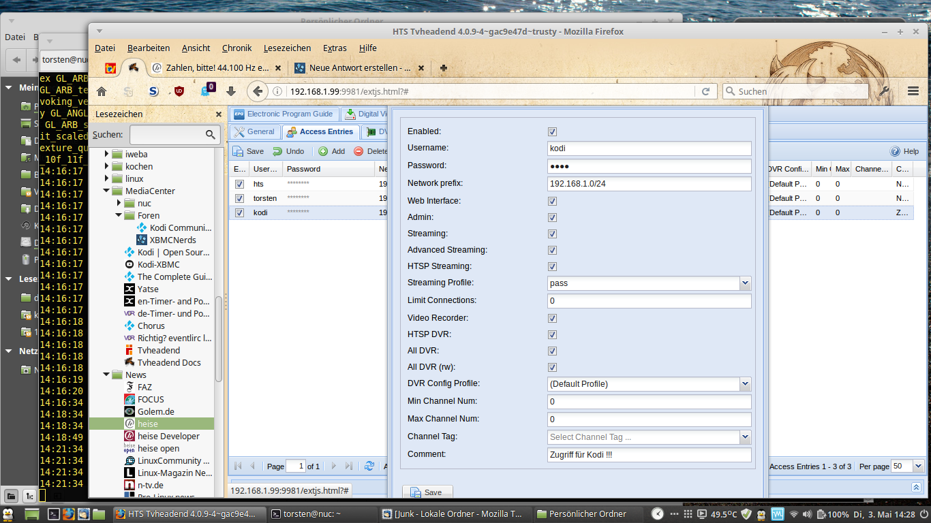931x523 pixels.
Task: Open the Linux Mint start menu
Action: [8, 514]
